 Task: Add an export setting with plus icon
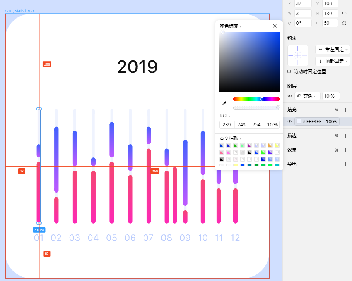(345, 164)
